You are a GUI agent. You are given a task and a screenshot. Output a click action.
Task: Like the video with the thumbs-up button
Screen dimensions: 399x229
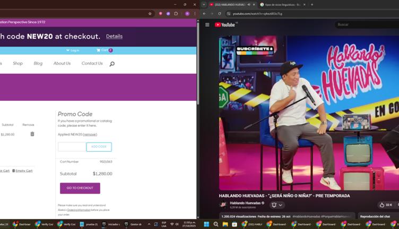(x=386, y=205)
